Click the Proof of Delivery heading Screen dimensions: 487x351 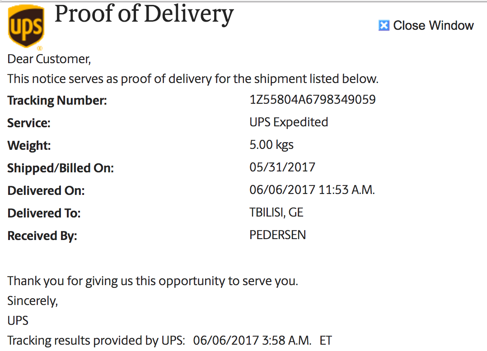(144, 14)
